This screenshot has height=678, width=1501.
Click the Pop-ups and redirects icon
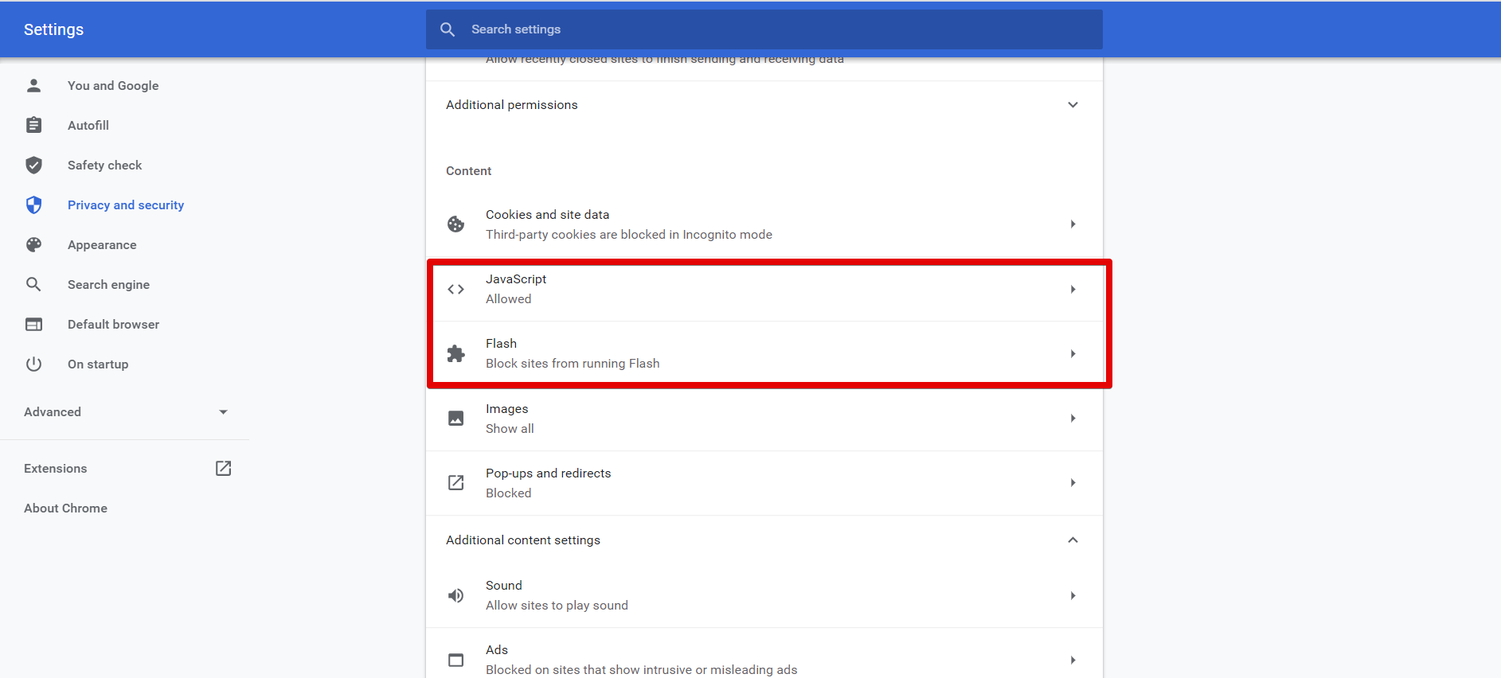pos(455,483)
